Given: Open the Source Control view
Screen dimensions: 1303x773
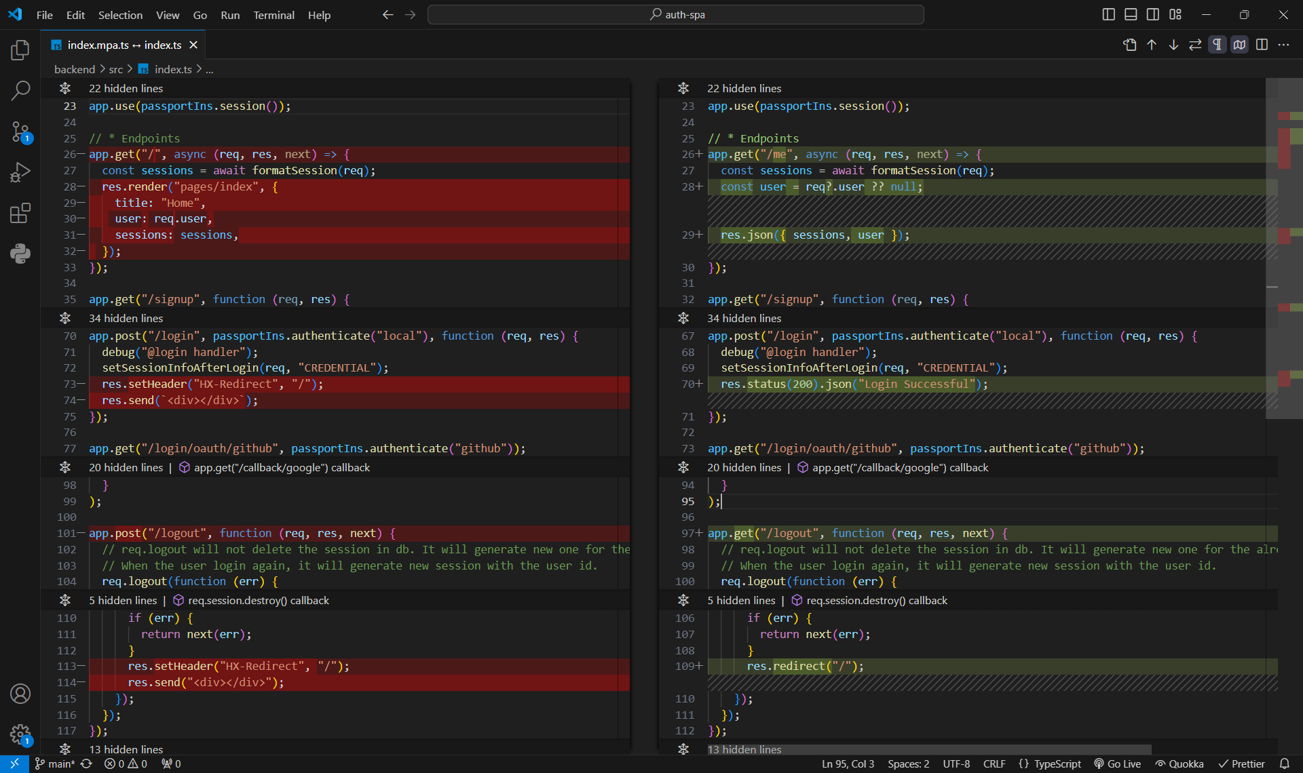Looking at the screenshot, I should tap(20, 132).
